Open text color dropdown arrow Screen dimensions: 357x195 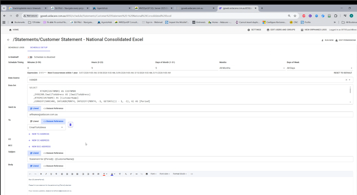(107, 174)
